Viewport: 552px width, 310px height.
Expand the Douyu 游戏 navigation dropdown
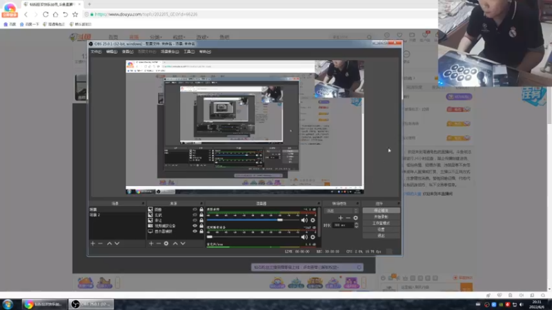click(202, 37)
